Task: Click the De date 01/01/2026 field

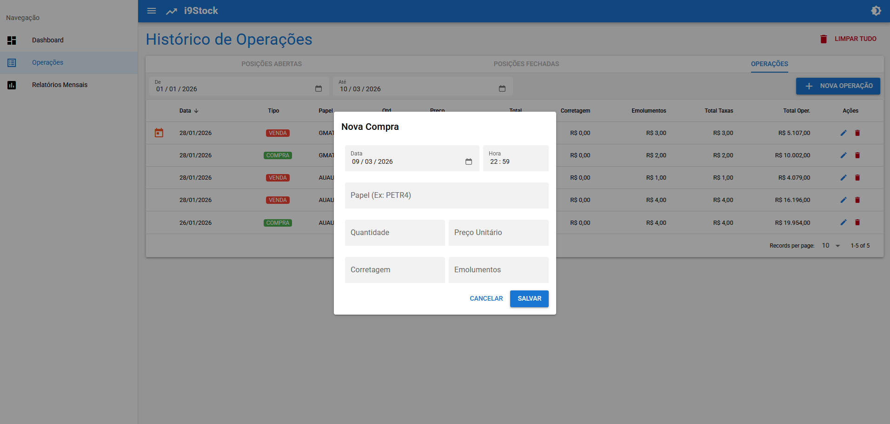Action: pyautogui.click(x=239, y=86)
